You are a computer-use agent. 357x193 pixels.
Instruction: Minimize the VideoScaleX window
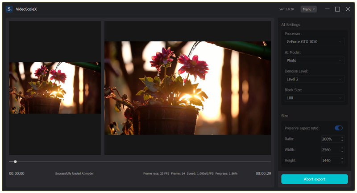point(327,9)
